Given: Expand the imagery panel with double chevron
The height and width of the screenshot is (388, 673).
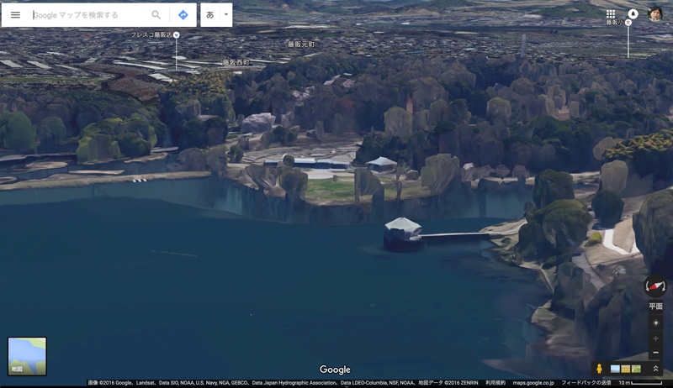Looking at the screenshot, I should pyautogui.click(x=655, y=369).
